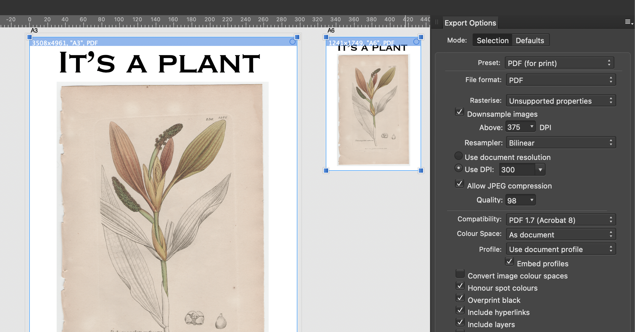This screenshot has width=635, height=332.
Task: Click the A6 artboard name label
Action: click(331, 30)
